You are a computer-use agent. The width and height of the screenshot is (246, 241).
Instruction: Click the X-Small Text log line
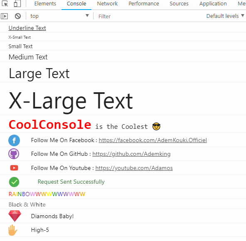(20, 37)
